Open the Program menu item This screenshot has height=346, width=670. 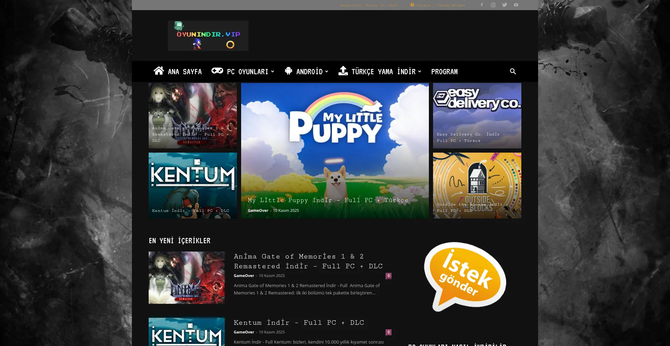coord(444,71)
